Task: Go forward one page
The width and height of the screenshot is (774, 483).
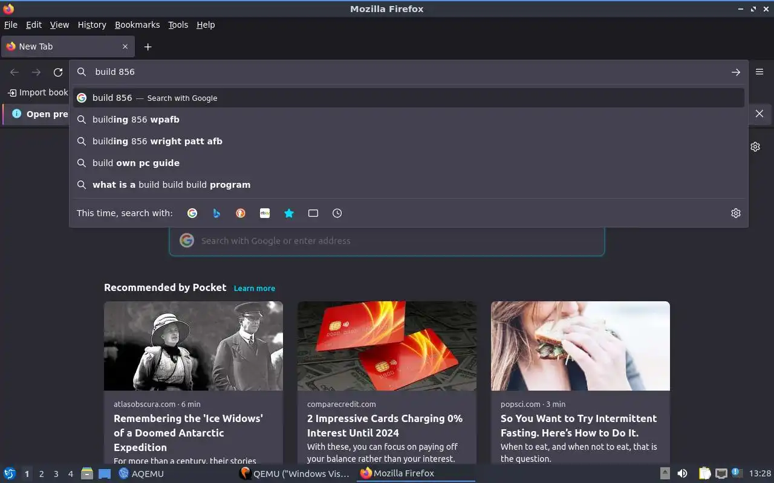Action: click(36, 72)
